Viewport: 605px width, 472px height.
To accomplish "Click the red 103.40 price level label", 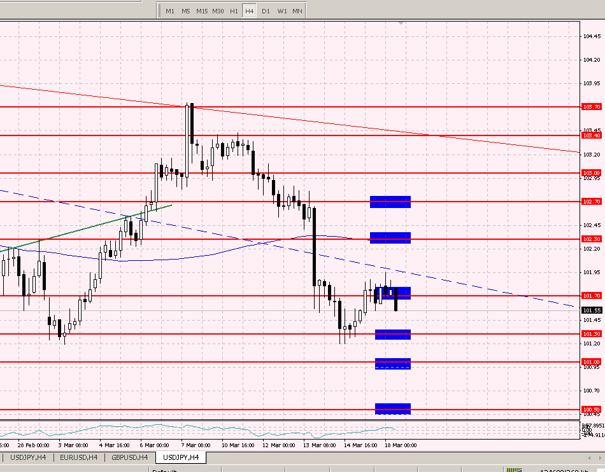I will click(591, 135).
